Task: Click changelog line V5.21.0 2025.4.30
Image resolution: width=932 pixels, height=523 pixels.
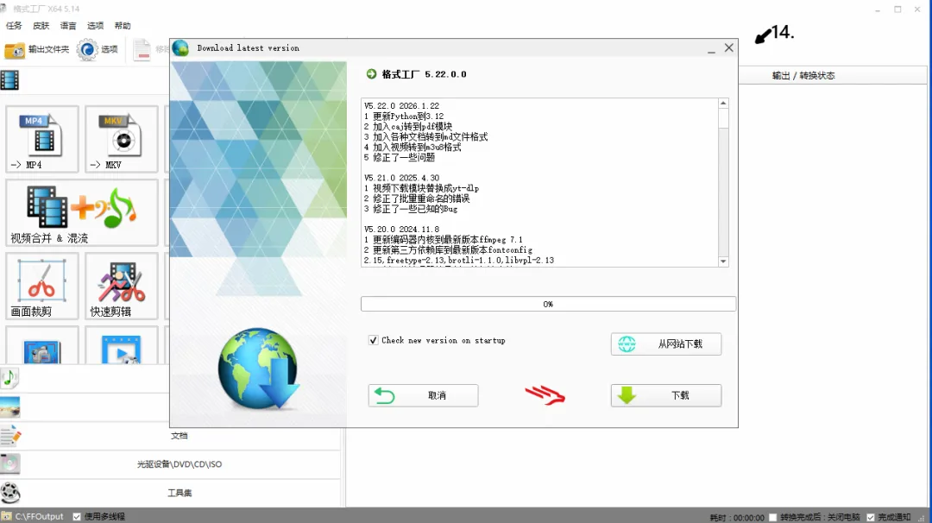Action: point(402,178)
